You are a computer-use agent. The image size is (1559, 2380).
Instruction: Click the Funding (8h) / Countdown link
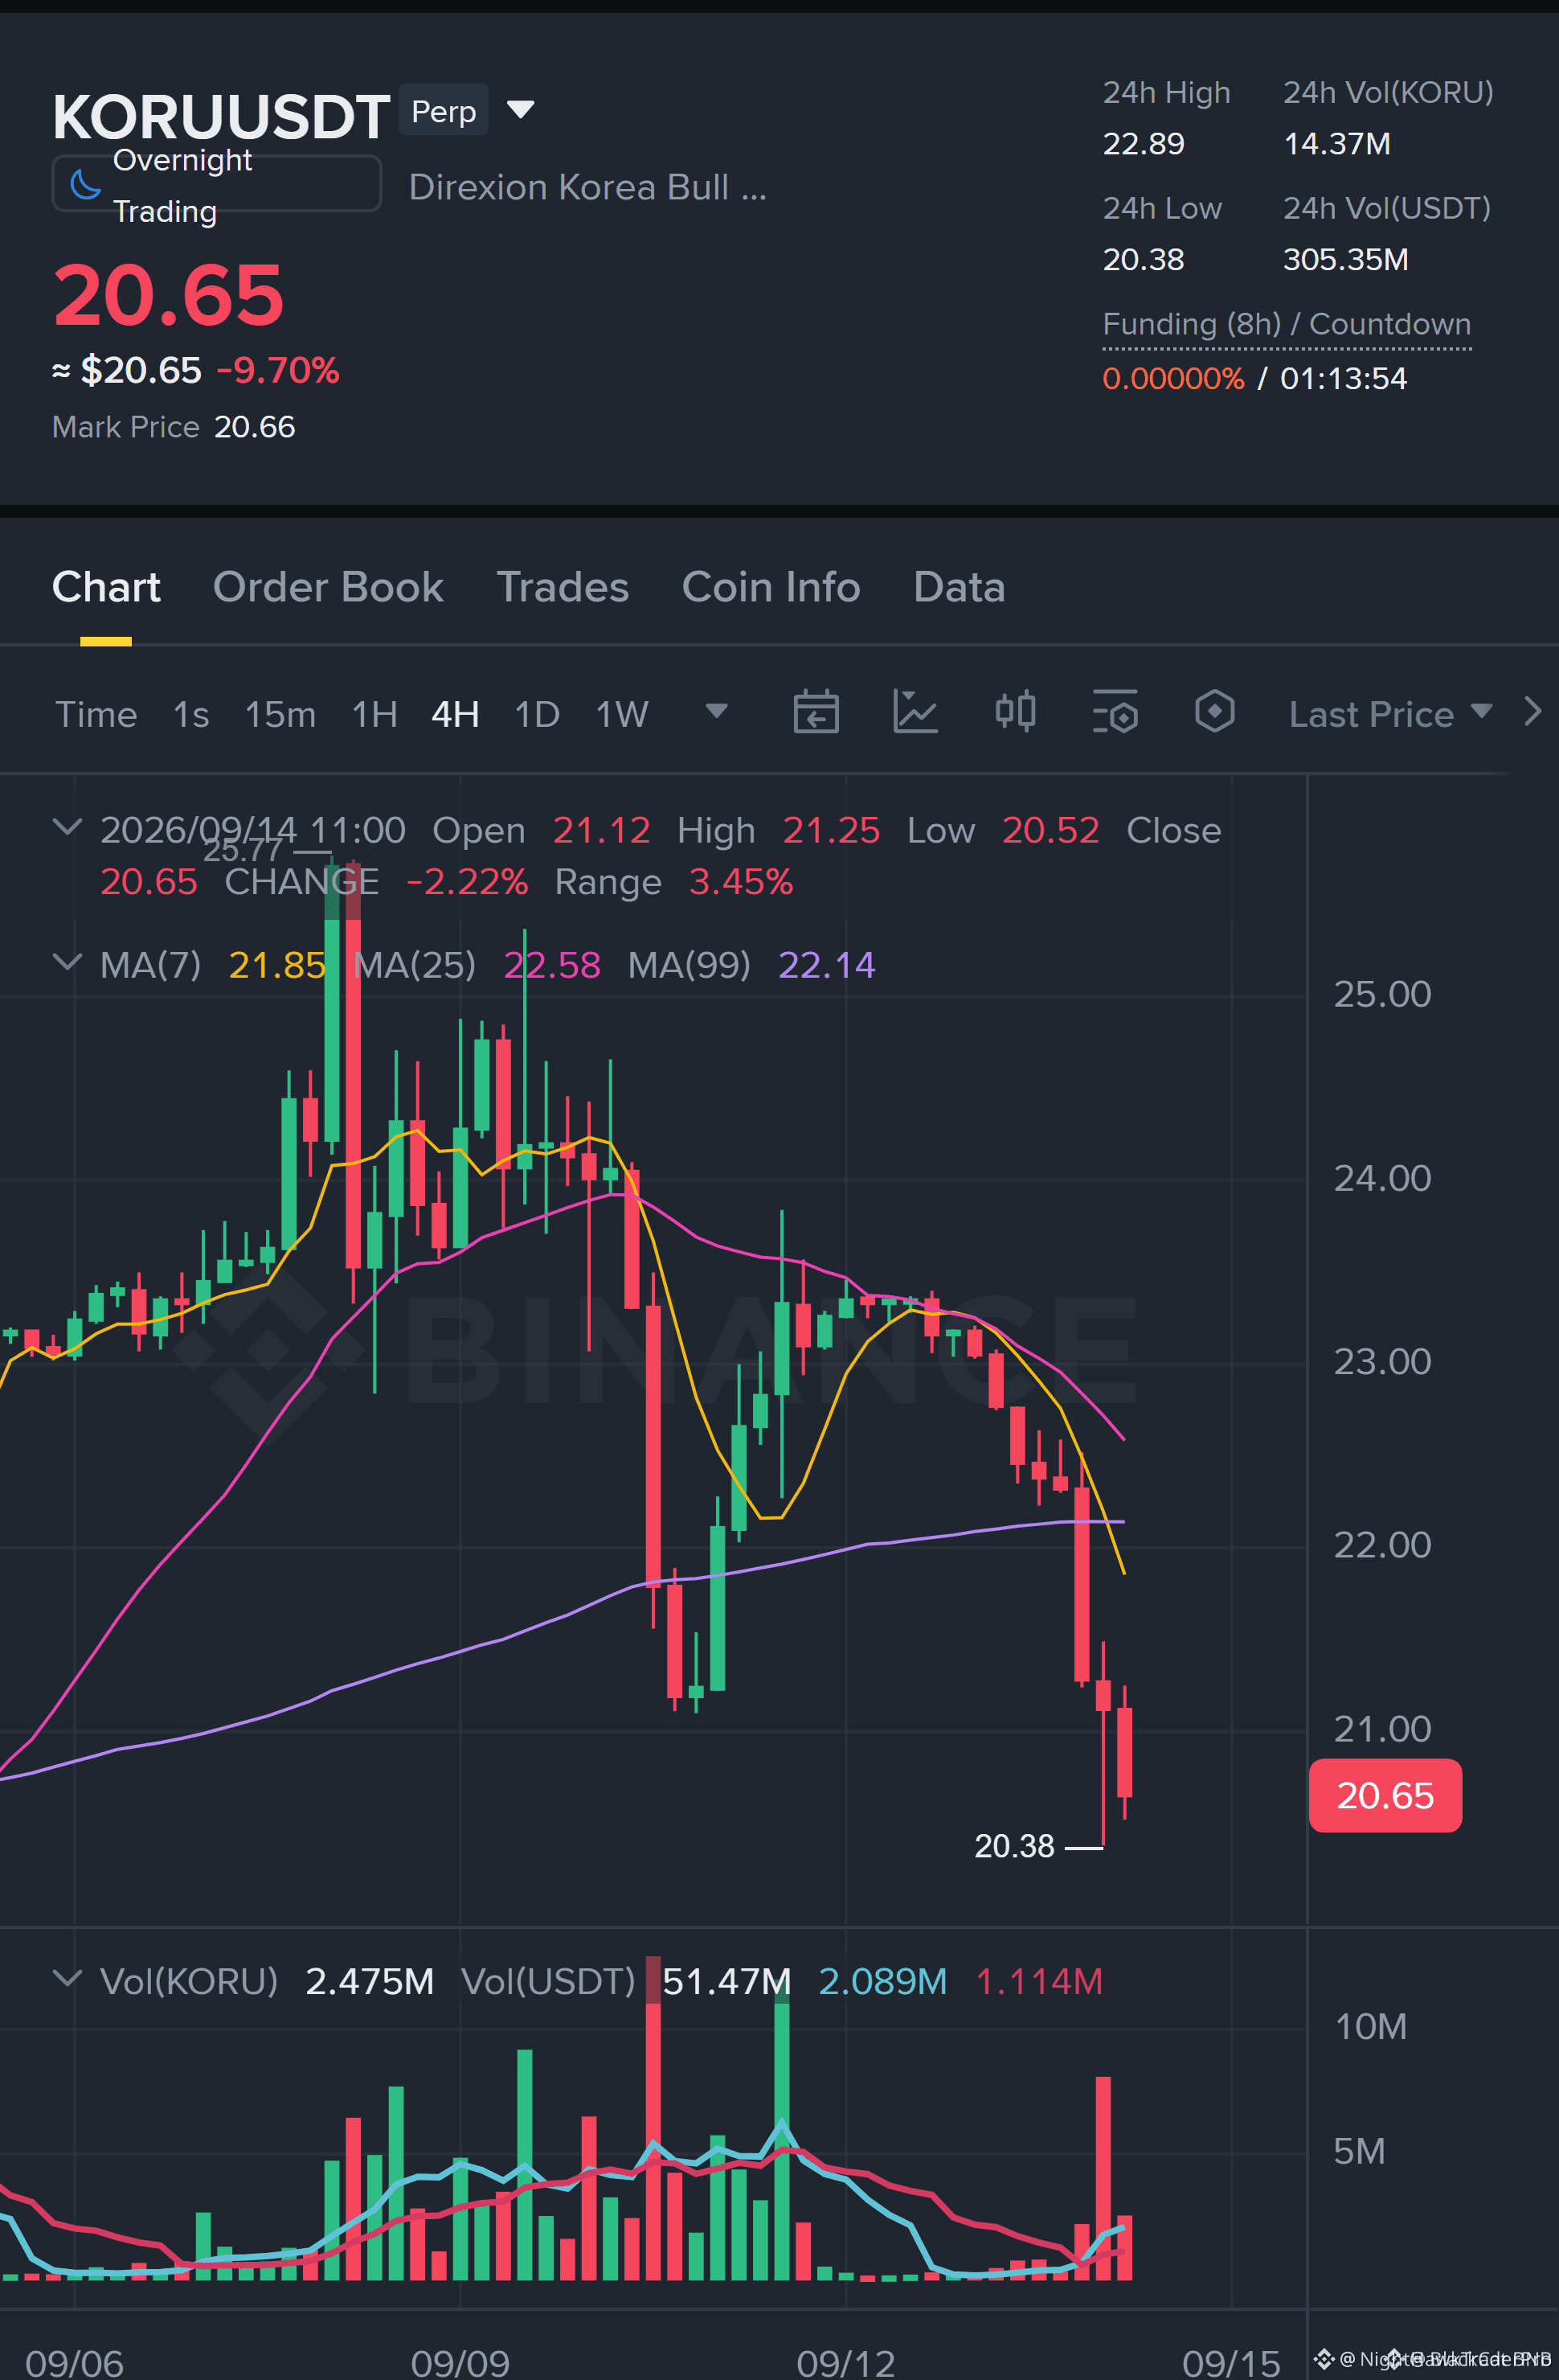[x=1286, y=324]
